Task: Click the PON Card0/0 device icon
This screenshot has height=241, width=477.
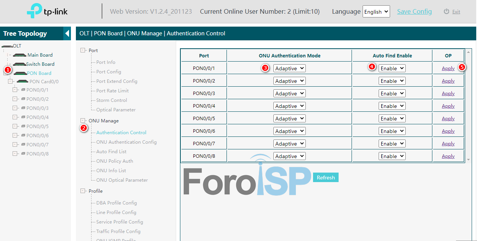Action: 22,81
